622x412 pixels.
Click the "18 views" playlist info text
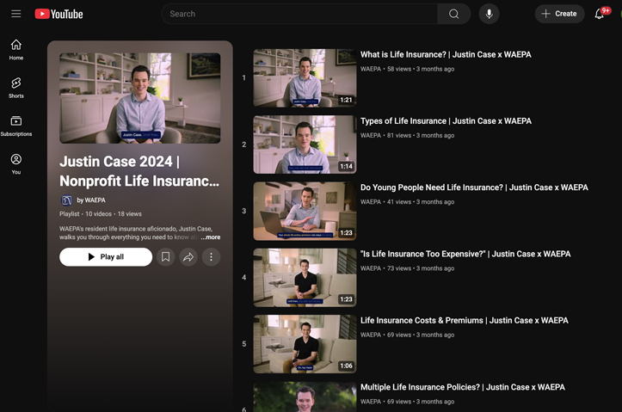[x=129, y=214]
